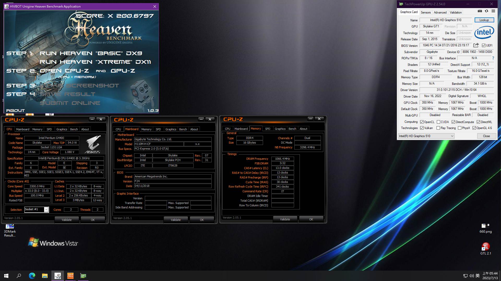Toggle the DirectCompute checkbox
The height and width of the screenshot is (281, 501).
[x=454, y=122]
